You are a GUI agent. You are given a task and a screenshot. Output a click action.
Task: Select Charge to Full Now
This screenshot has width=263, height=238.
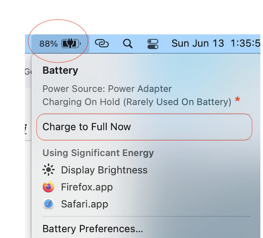87,127
